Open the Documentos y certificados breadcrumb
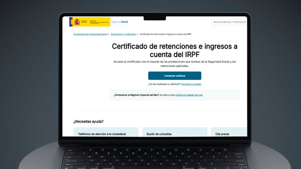The height and width of the screenshot is (169, 301). (x=123, y=34)
